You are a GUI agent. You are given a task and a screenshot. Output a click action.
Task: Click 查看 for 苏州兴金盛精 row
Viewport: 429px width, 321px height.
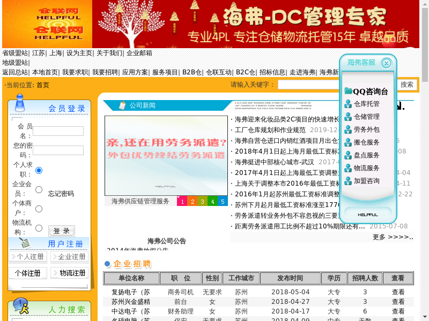click(398, 302)
